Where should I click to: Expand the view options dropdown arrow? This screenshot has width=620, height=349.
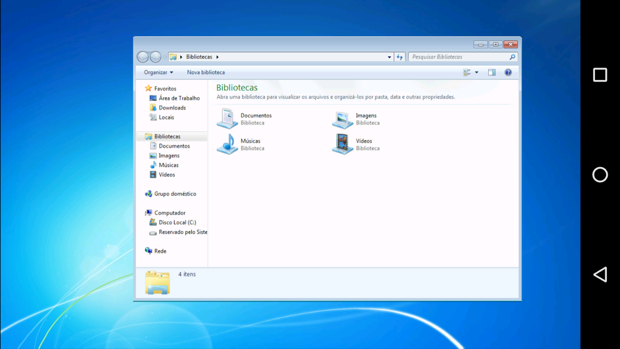coord(477,72)
